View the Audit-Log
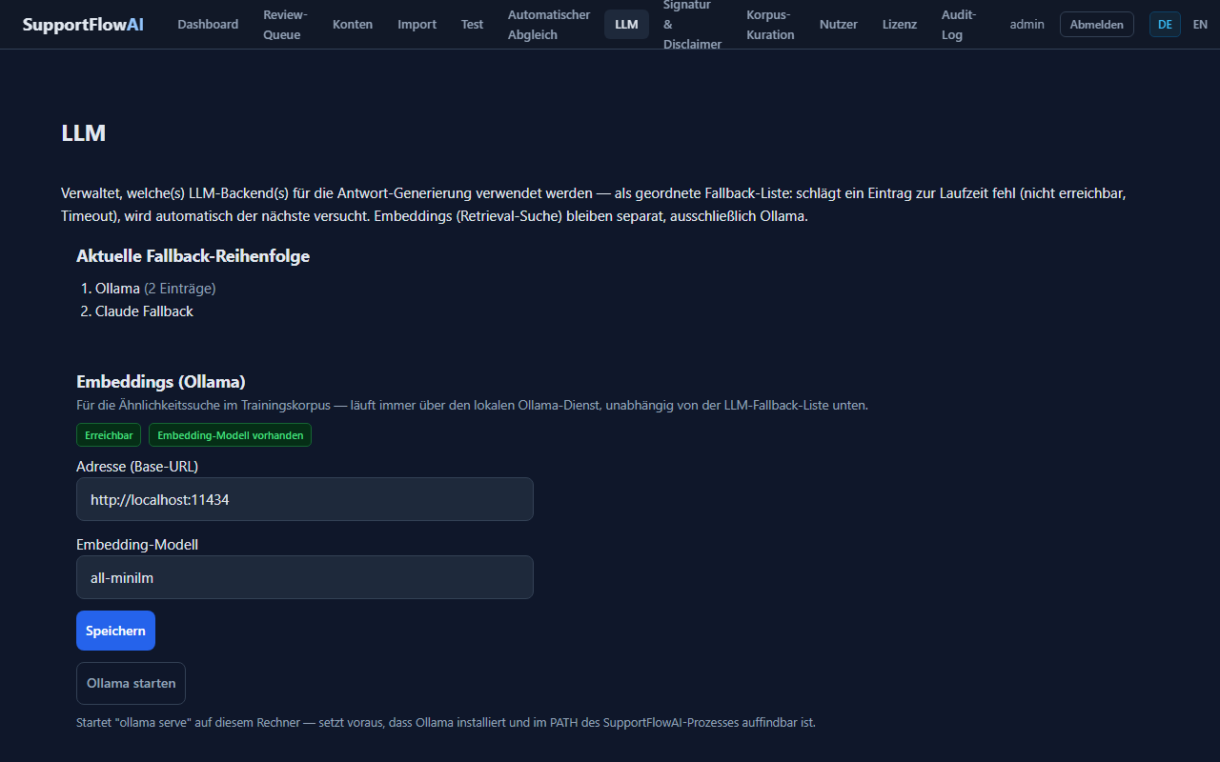Screen dimensions: 1220x762 [x=959, y=24]
